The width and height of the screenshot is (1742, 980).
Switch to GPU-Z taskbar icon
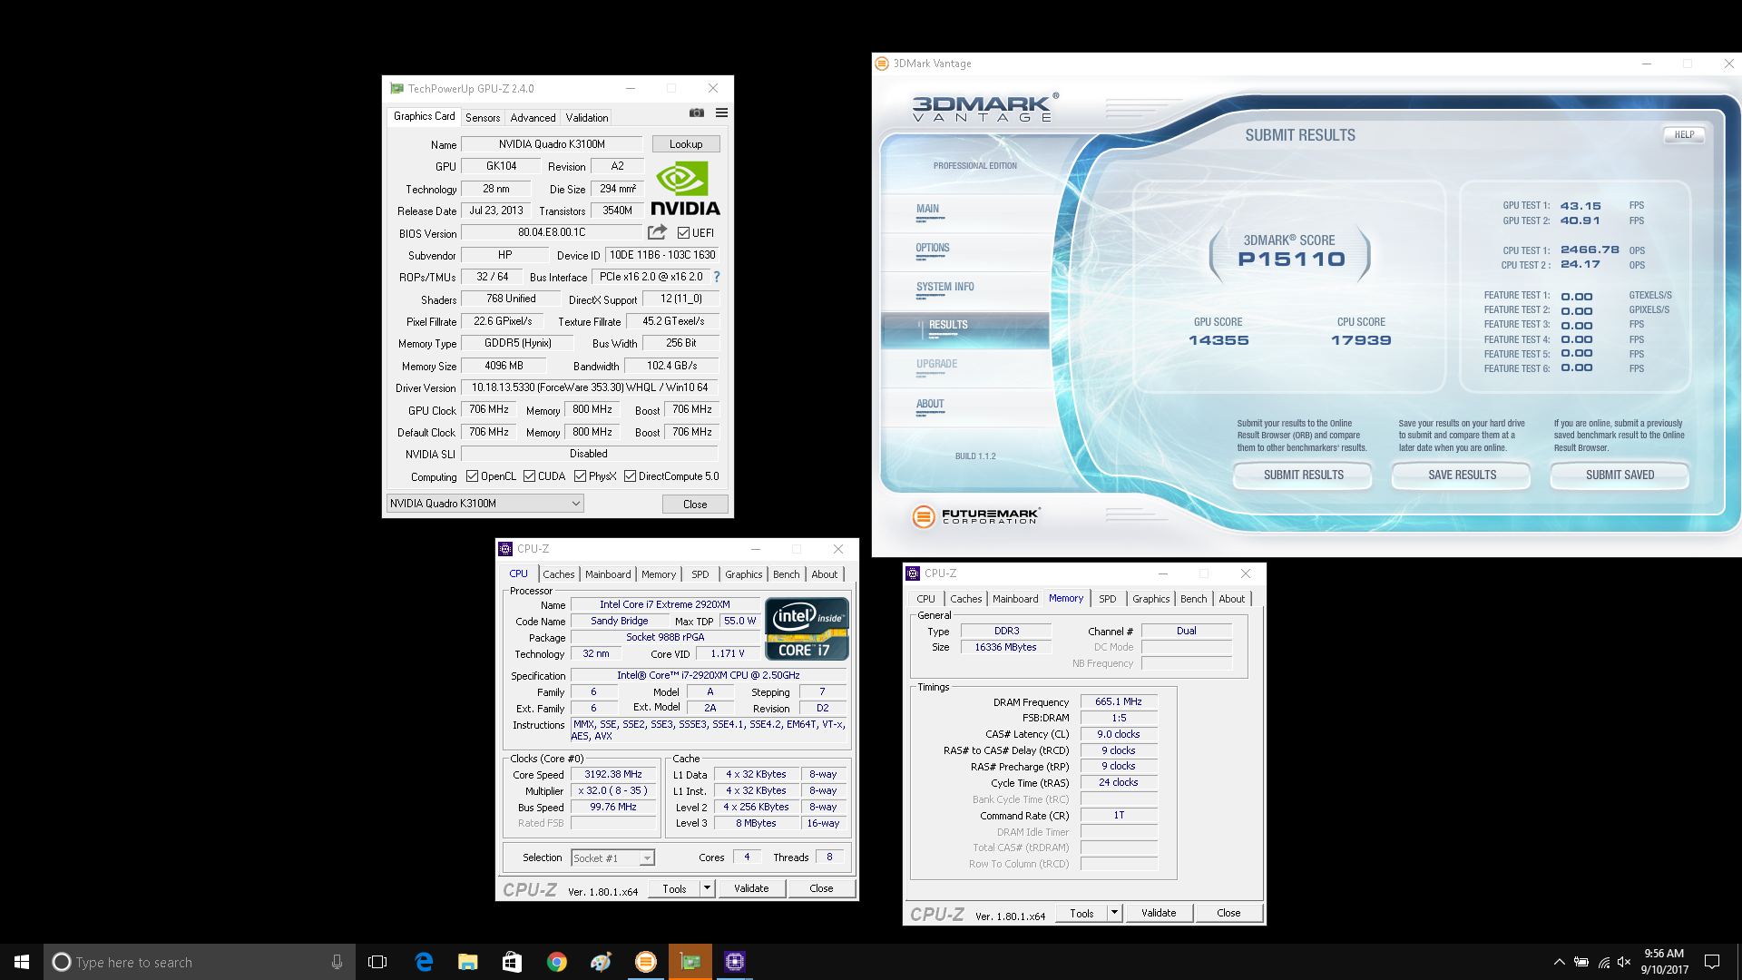coord(690,962)
